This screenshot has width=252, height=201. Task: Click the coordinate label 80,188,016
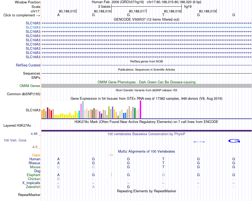click(102, 11)
